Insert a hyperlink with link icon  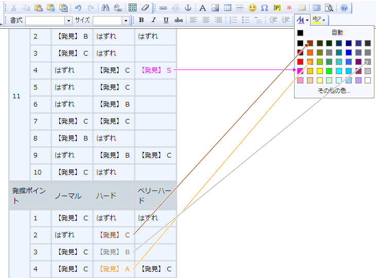[x=163, y=8]
